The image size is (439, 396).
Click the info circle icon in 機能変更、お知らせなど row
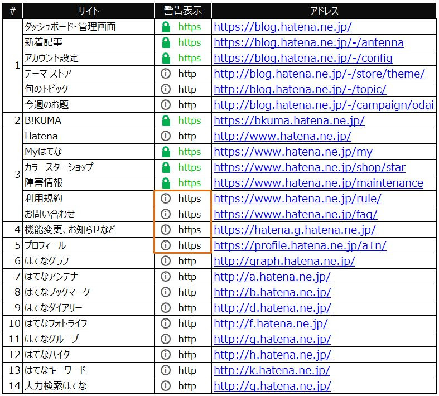[x=166, y=230]
